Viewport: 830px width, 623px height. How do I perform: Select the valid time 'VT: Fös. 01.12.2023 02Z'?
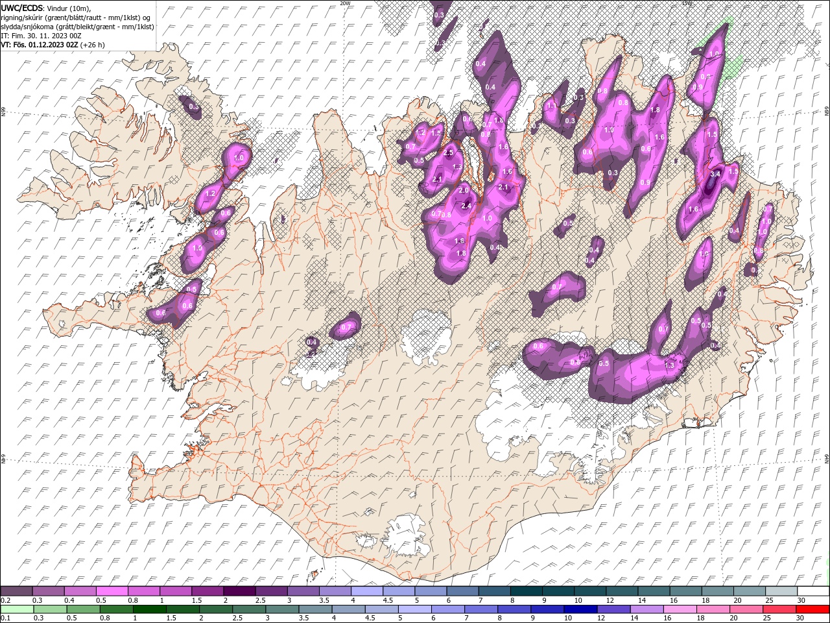[40, 45]
